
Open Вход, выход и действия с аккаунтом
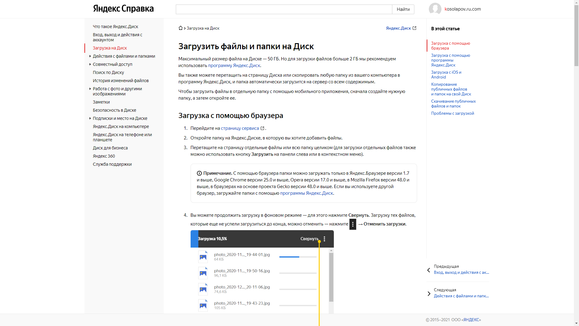point(118,37)
